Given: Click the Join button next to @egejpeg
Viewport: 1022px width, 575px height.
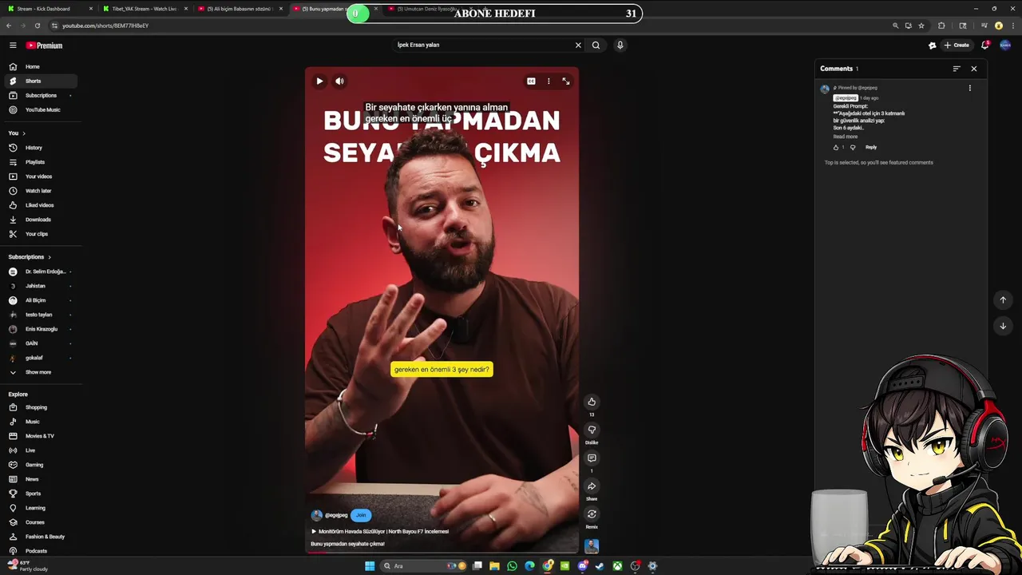Looking at the screenshot, I should coord(361,515).
